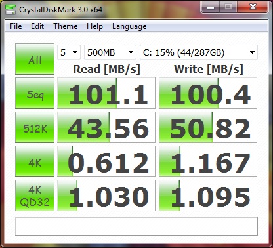The height and width of the screenshot is (248, 273).
Task: Select the Seq read result 101.1
Action: 106,93
